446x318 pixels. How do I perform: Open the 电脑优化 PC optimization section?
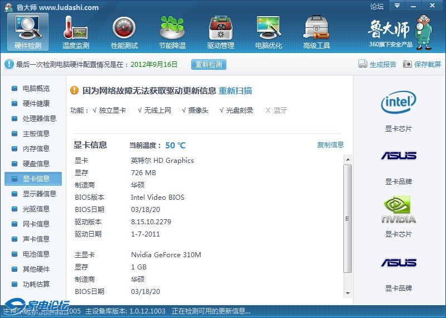click(x=269, y=32)
